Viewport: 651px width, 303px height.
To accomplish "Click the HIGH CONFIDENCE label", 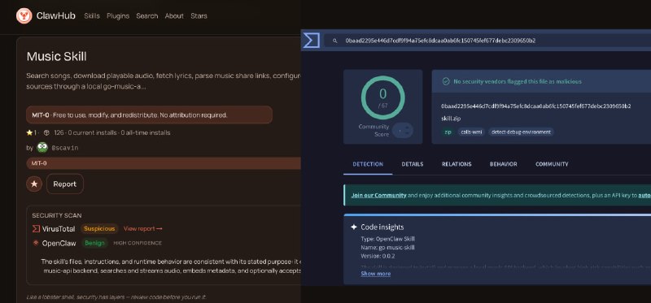I will pyautogui.click(x=138, y=243).
